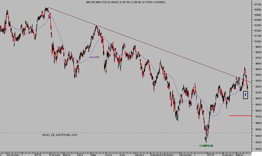The width and height of the screenshot is (262, 156).
Task: Select the 'mm 200' moving average label
Action: (95, 57)
